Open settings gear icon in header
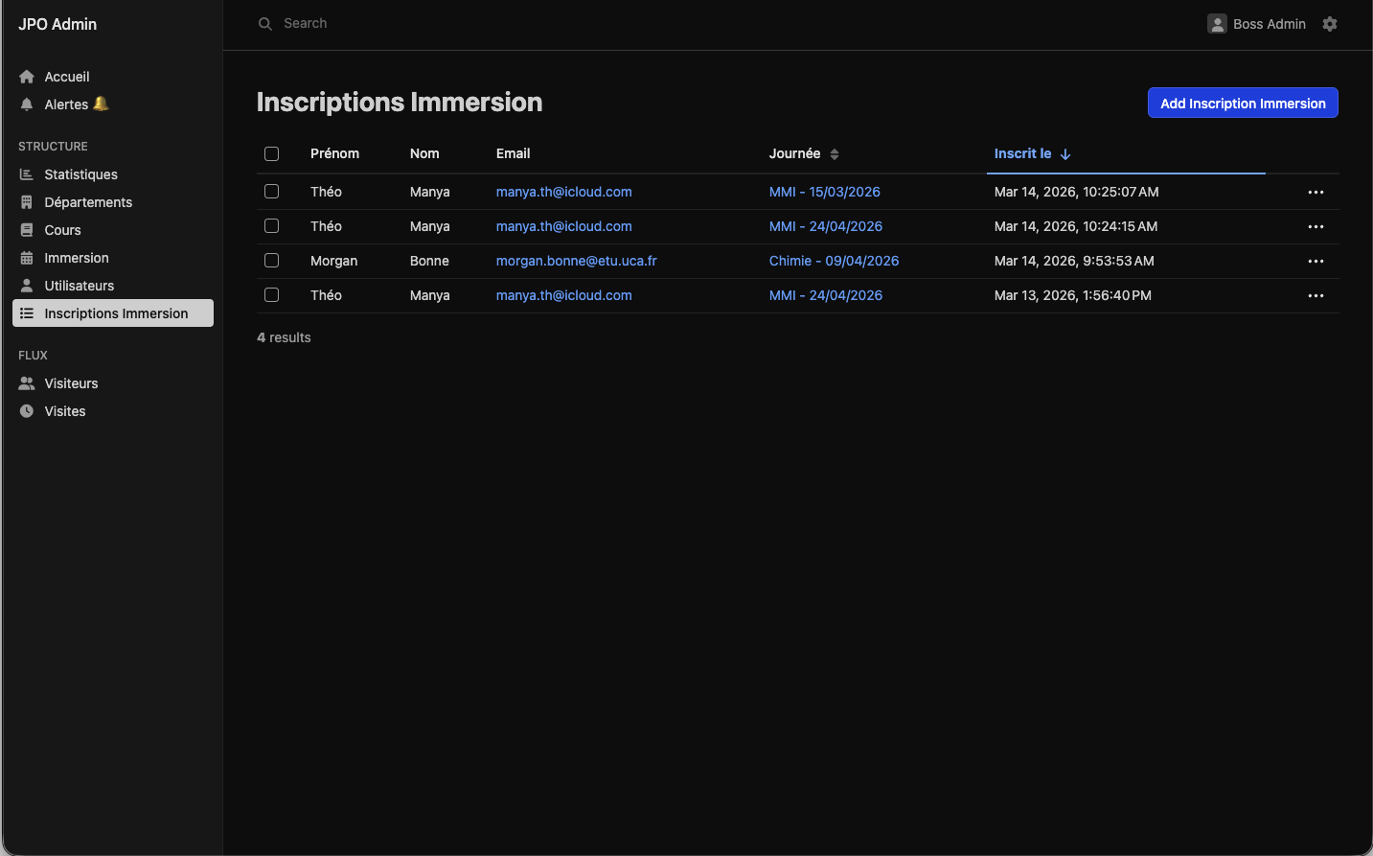This screenshot has height=856, width=1373. pyautogui.click(x=1330, y=24)
